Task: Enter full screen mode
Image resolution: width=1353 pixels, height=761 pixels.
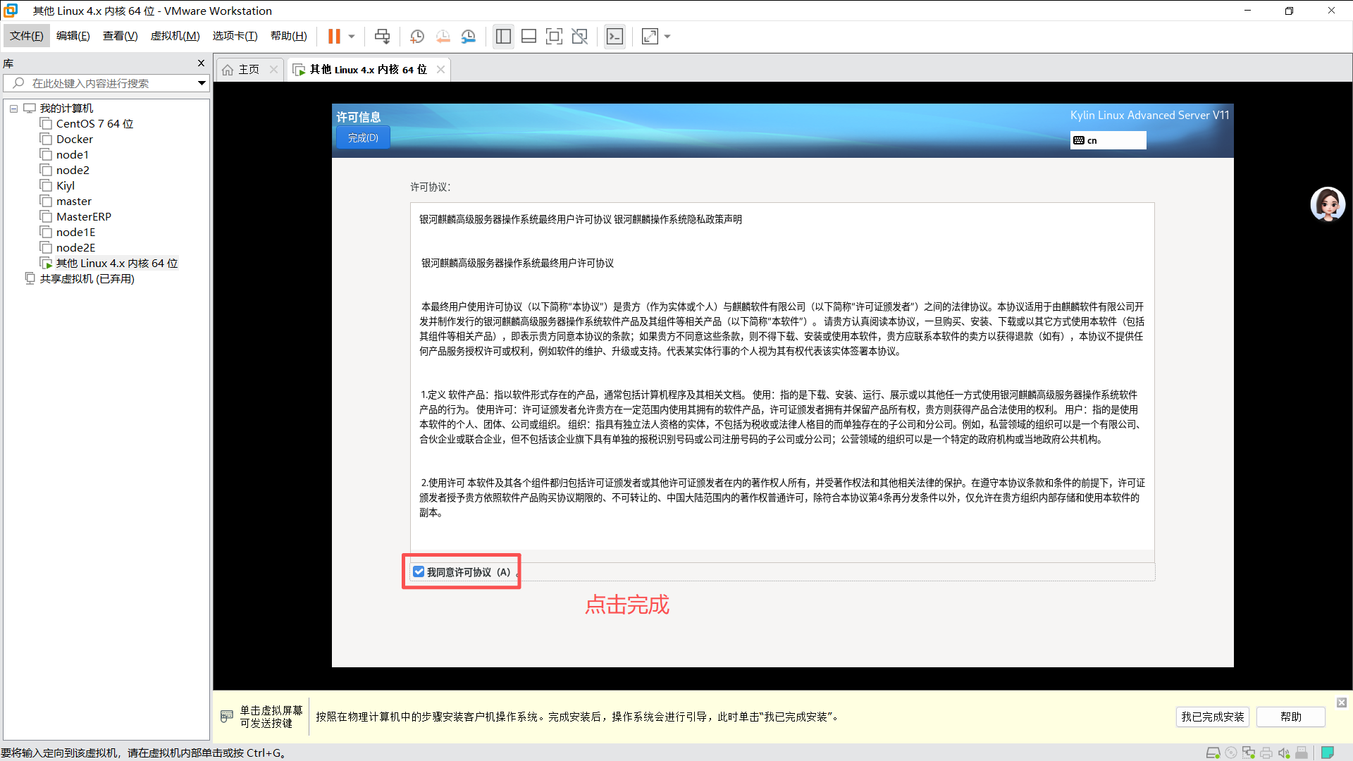Action: coord(555,36)
